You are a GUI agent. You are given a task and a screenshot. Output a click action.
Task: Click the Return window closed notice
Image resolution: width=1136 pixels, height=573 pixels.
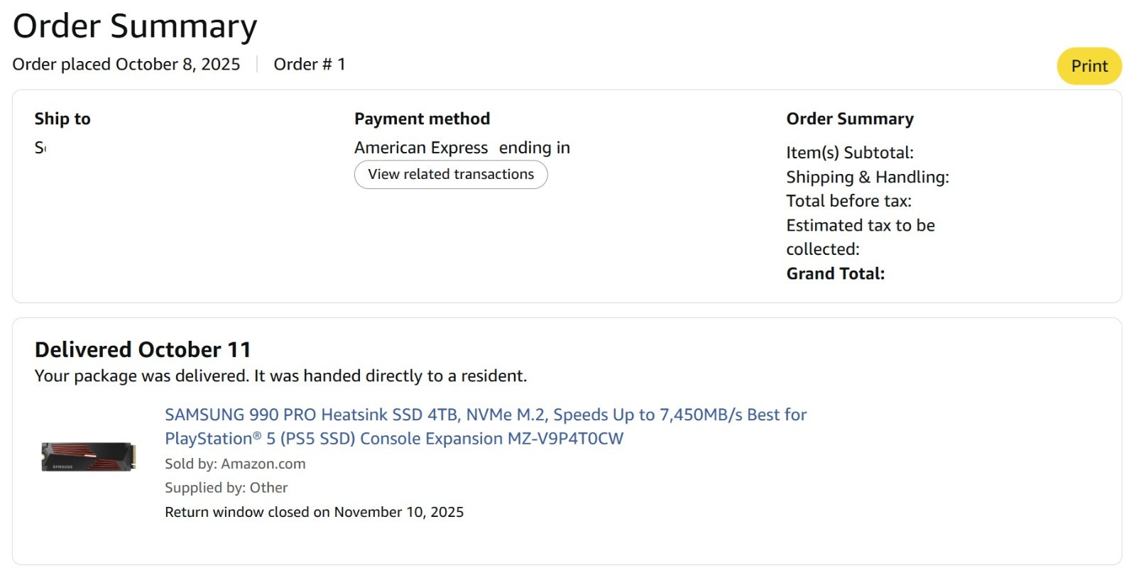[314, 512]
